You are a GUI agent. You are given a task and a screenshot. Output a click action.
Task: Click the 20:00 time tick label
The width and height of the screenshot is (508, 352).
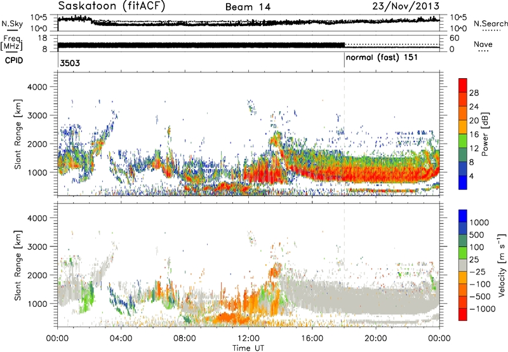pos(376,339)
